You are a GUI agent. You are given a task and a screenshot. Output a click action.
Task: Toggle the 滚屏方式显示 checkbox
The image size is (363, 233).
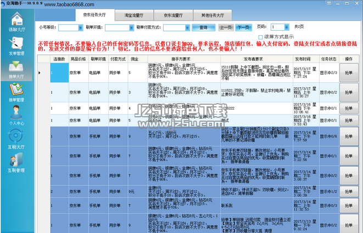pos(260,37)
